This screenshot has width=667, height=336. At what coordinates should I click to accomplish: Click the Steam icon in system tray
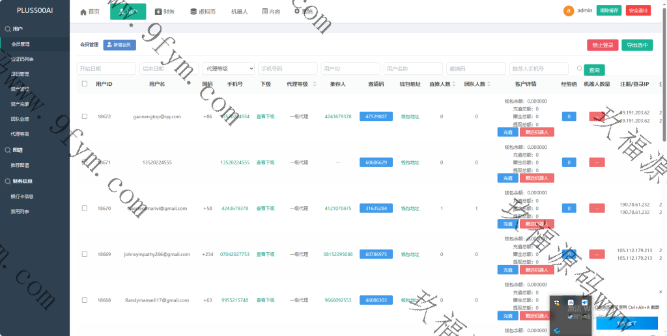point(571,317)
